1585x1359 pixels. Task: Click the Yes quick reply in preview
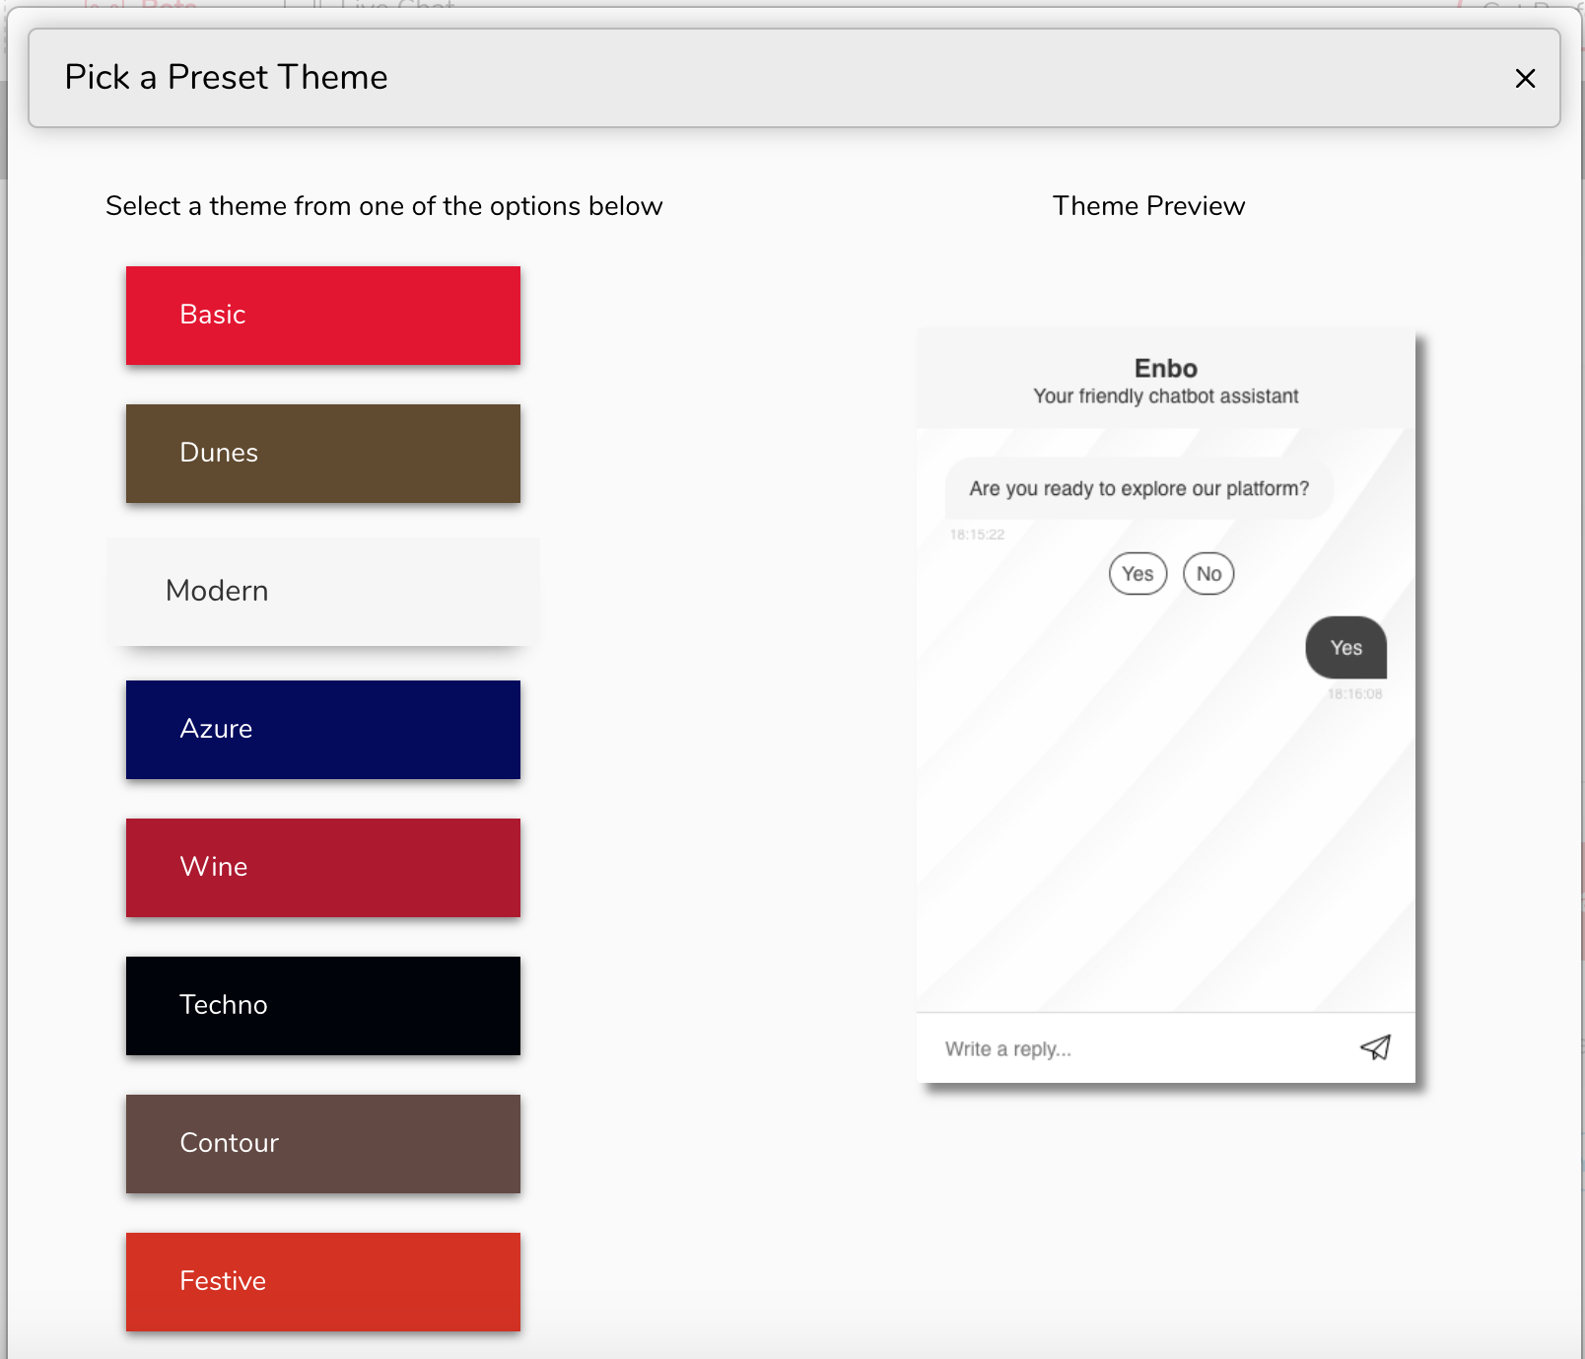(1137, 574)
